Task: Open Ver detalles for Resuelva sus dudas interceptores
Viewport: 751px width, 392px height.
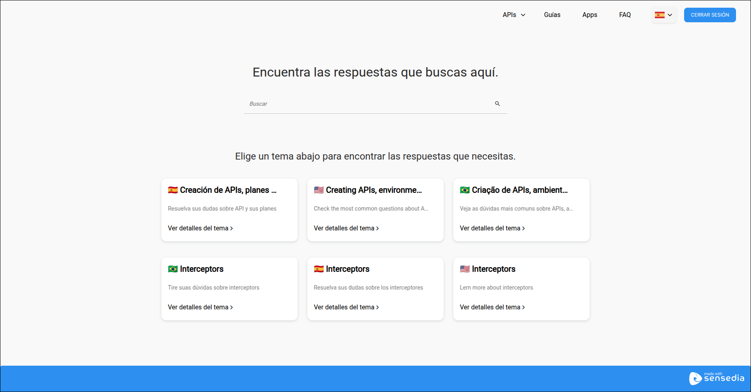Action: pyautogui.click(x=346, y=307)
